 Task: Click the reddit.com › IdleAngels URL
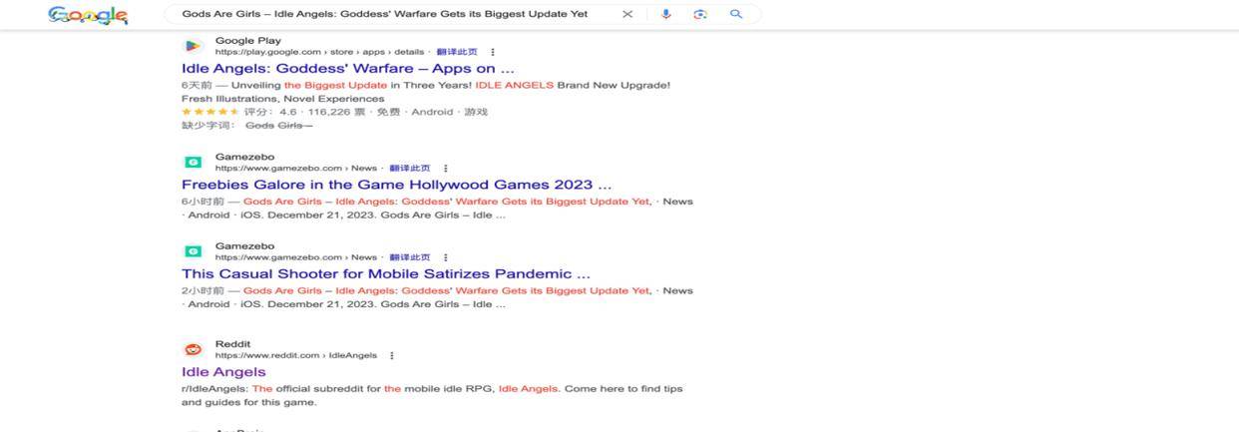295,355
